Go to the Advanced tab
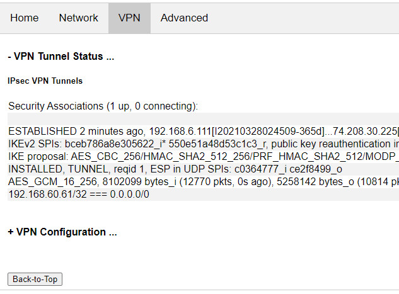 pyautogui.click(x=184, y=18)
